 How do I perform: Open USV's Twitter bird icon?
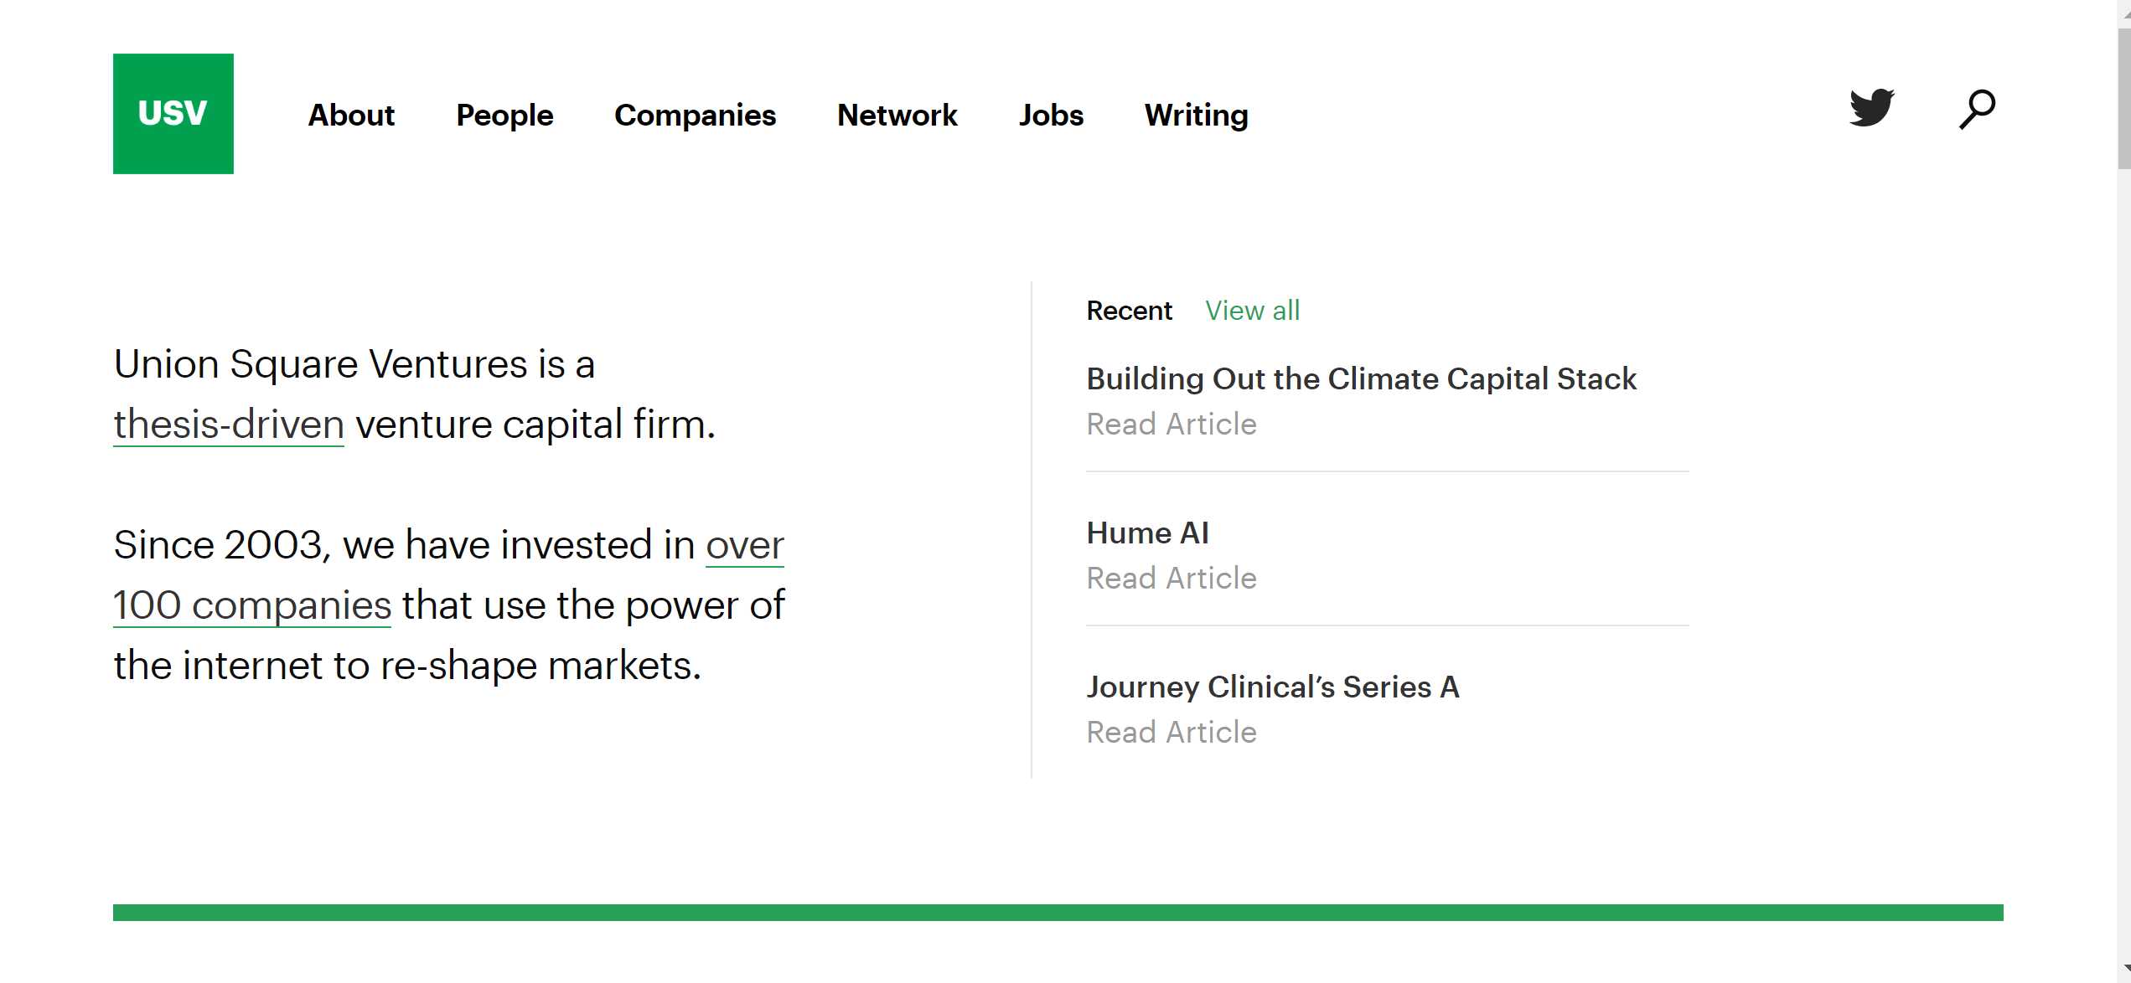click(x=1871, y=107)
